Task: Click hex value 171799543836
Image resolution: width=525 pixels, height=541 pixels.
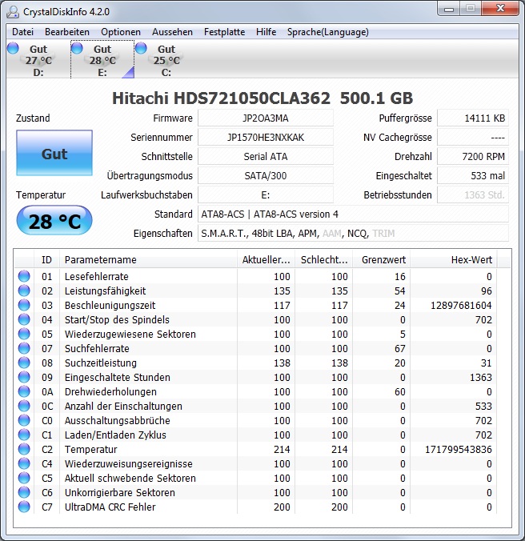Action: coord(459,449)
